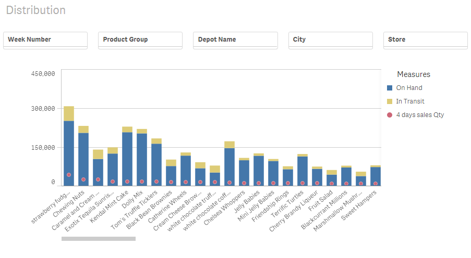Expand the Product Group filter
471x258 pixels.
140,40
